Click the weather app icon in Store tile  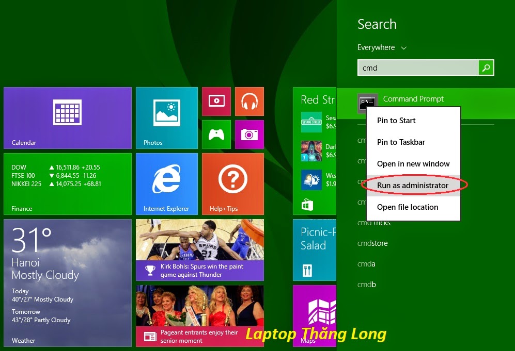click(x=311, y=179)
